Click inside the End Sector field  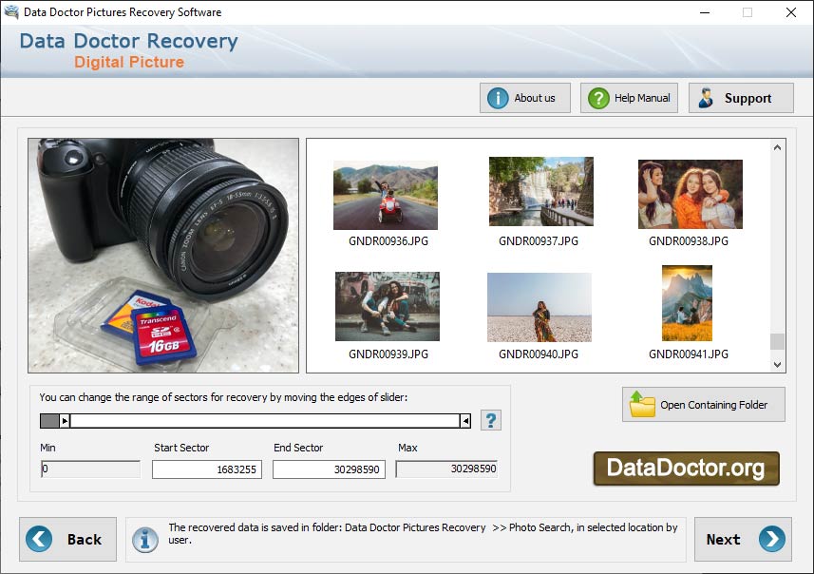click(327, 469)
